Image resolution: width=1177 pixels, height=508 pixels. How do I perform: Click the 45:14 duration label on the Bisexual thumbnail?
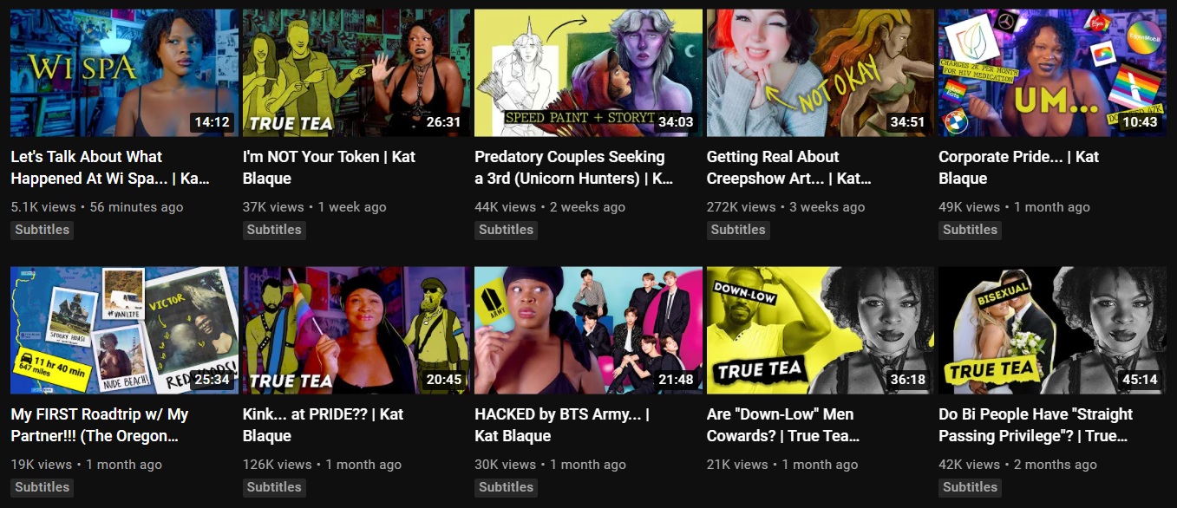(1140, 380)
